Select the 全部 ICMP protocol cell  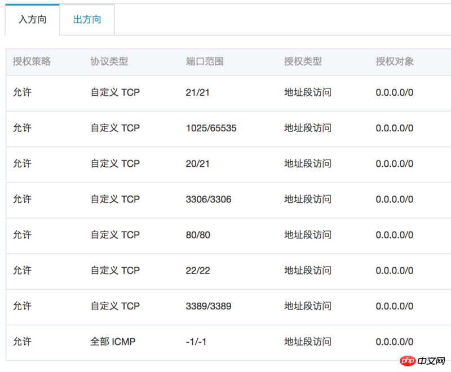pyautogui.click(x=113, y=342)
